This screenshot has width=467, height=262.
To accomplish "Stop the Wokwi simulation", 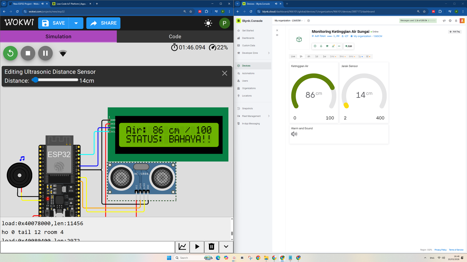I will pos(28,53).
